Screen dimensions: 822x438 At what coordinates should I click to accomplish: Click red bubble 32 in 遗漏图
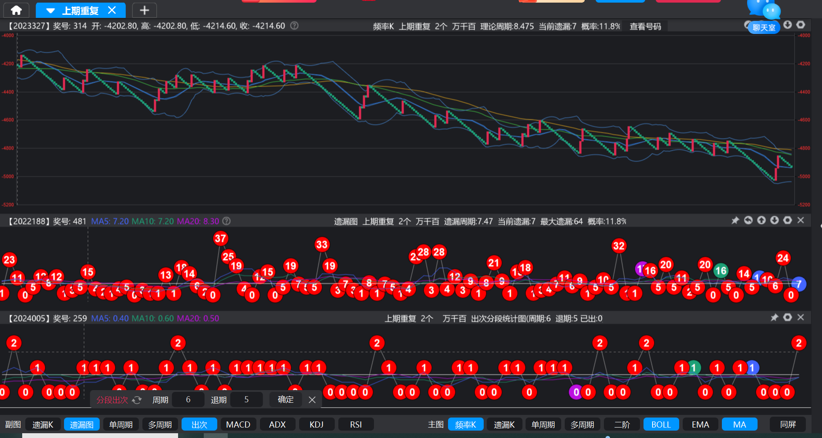pos(619,246)
